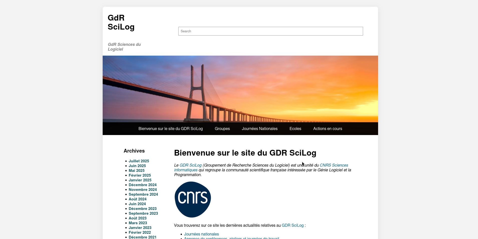Open the Juin 2025 archive
The image size is (478, 239).
[137, 166]
